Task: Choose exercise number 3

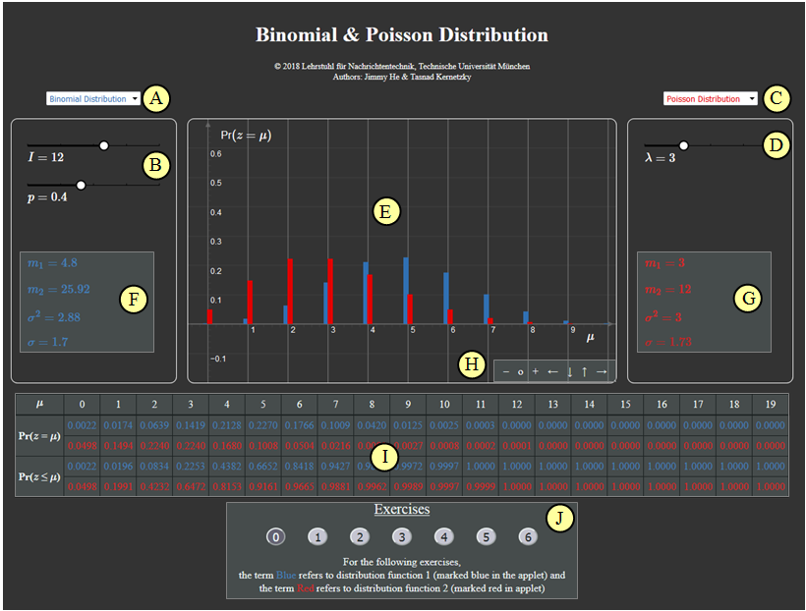Action: [x=401, y=536]
